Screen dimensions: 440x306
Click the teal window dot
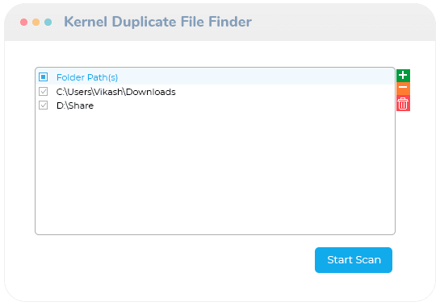tap(48, 22)
